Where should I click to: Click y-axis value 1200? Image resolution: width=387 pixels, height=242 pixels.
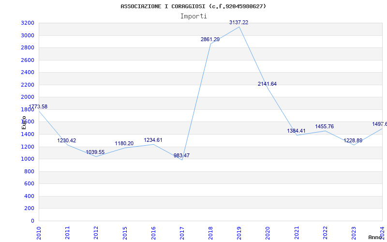pyautogui.click(x=28, y=147)
